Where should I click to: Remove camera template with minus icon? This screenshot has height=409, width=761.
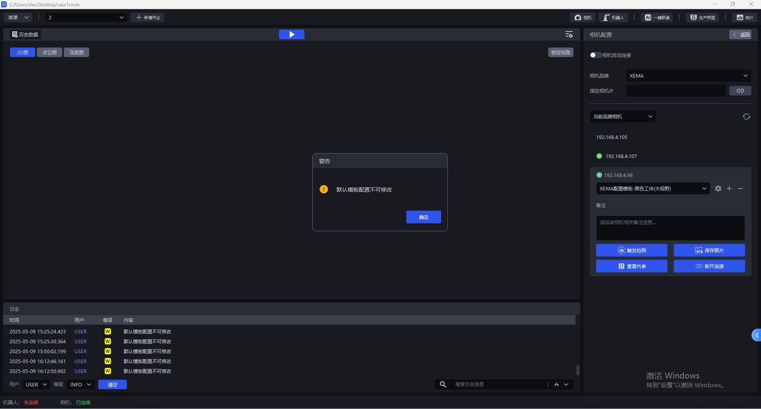click(740, 188)
